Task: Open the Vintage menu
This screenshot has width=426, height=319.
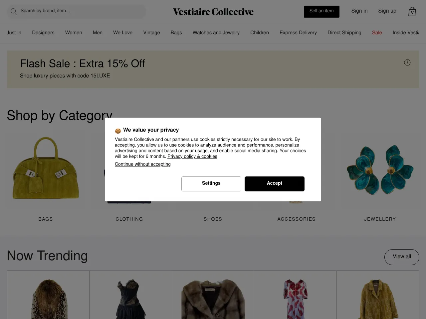Action: coord(151,33)
